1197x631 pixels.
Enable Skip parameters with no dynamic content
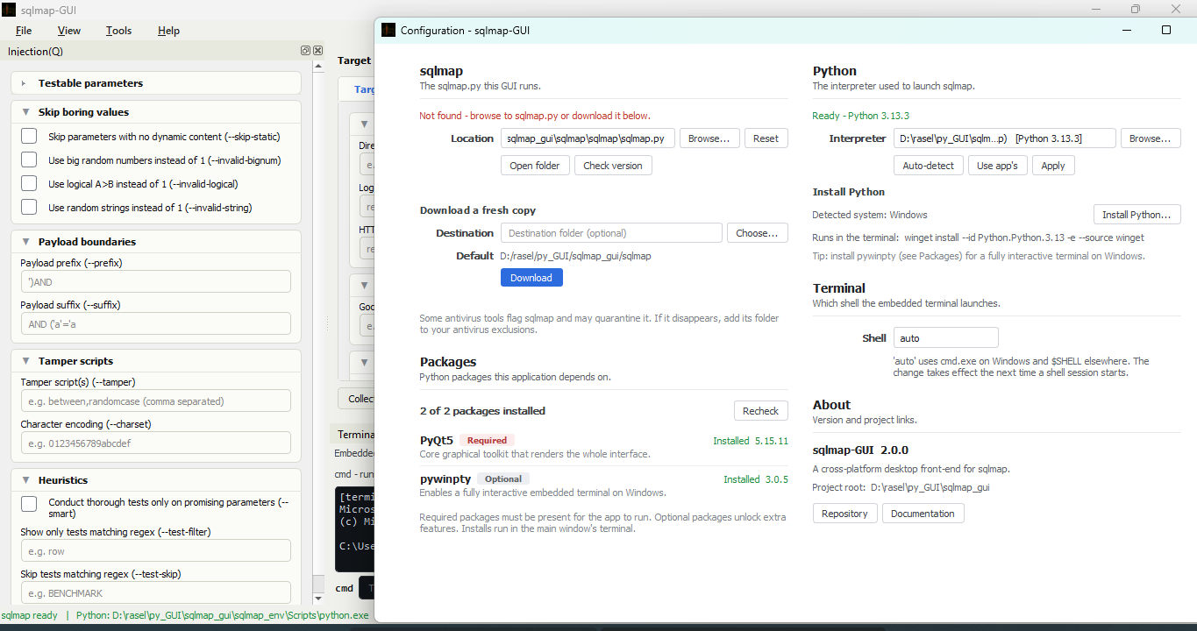(x=29, y=137)
